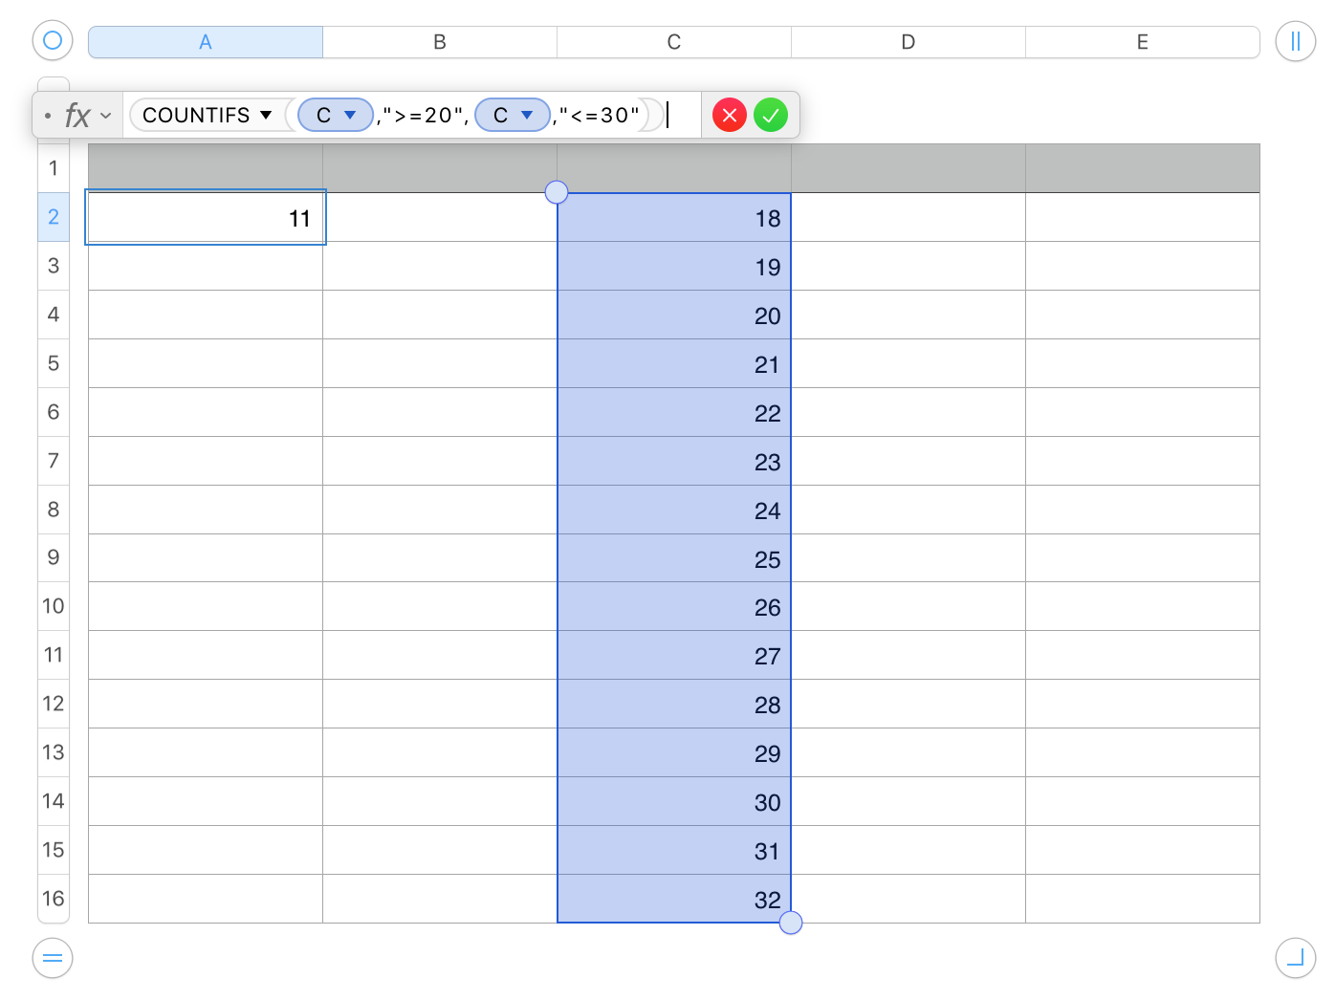The image size is (1335, 1000).
Task: Click the table select handle circle at top-left
Action: click(53, 40)
